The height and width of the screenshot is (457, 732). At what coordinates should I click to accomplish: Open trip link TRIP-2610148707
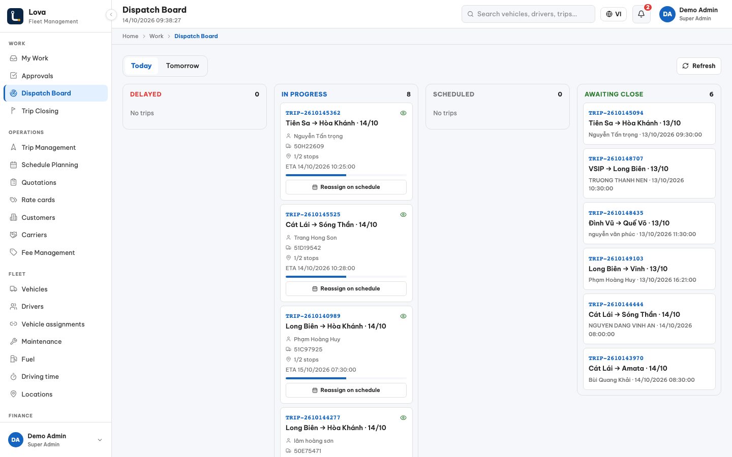pos(616,158)
